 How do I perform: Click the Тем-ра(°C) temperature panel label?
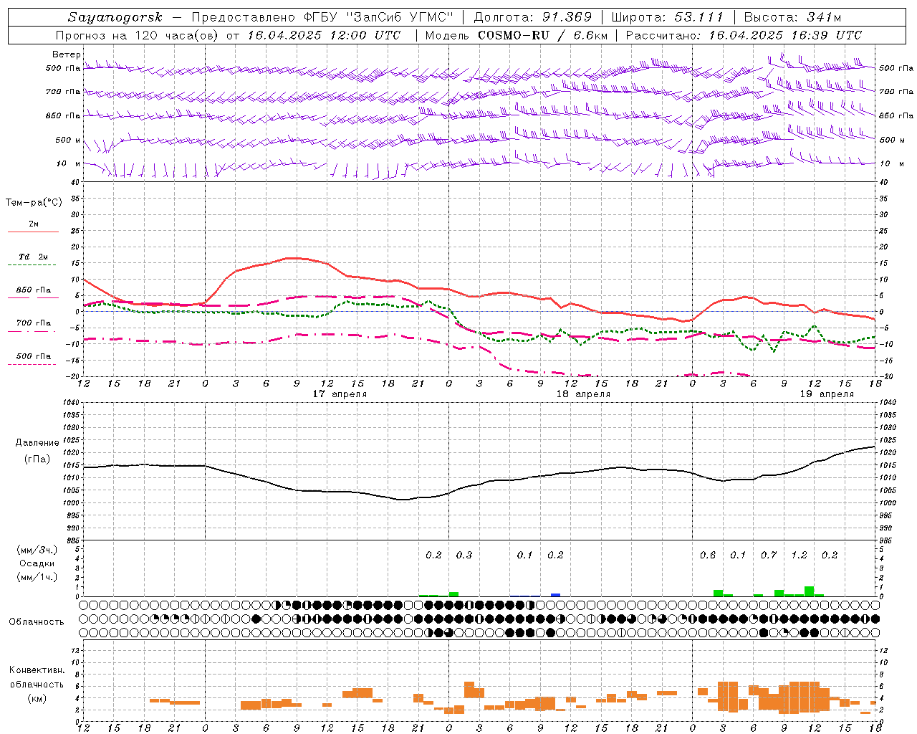[x=34, y=203]
